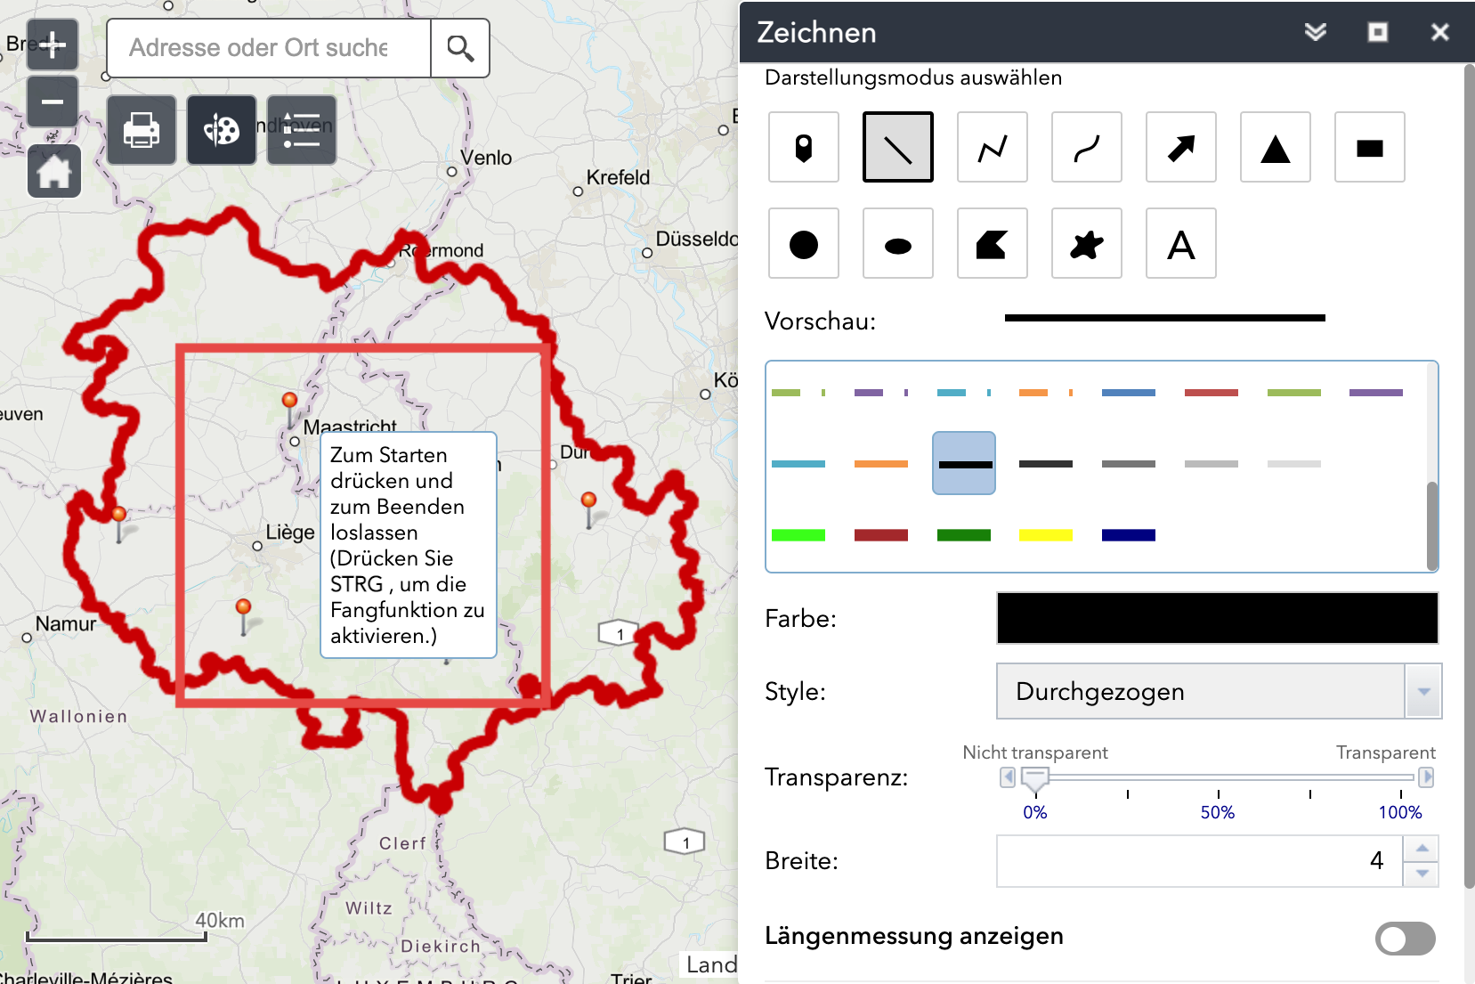This screenshot has width=1475, height=984.
Task: Select the point marker drawing tool
Action: click(803, 148)
